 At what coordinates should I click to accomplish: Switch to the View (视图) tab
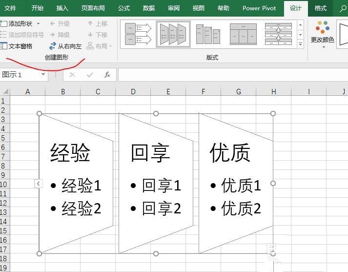tap(199, 8)
